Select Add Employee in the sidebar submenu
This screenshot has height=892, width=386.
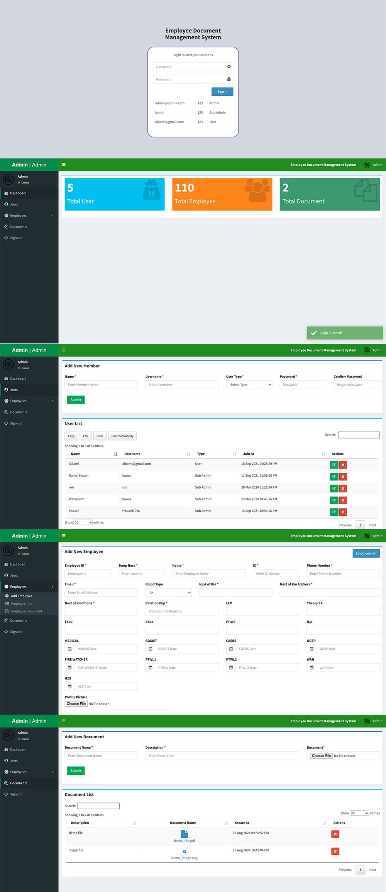click(22, 596)
